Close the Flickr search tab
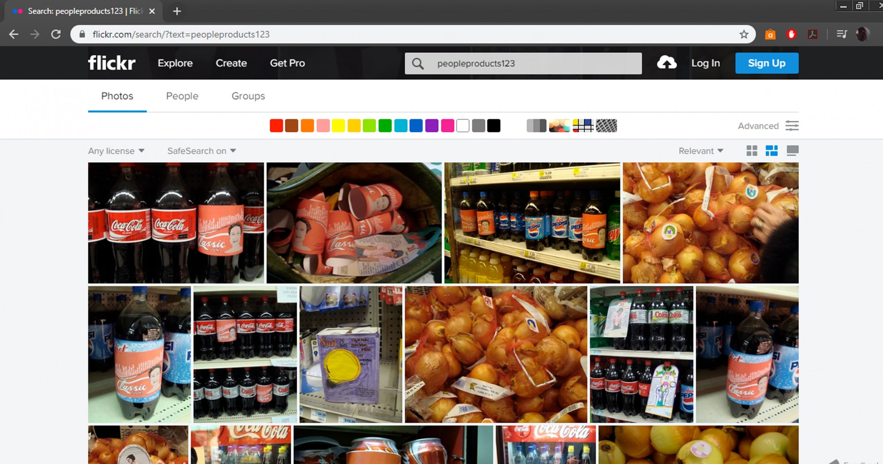Image resolution: width=883 pixels, height=464 pixels. point(152,11)
